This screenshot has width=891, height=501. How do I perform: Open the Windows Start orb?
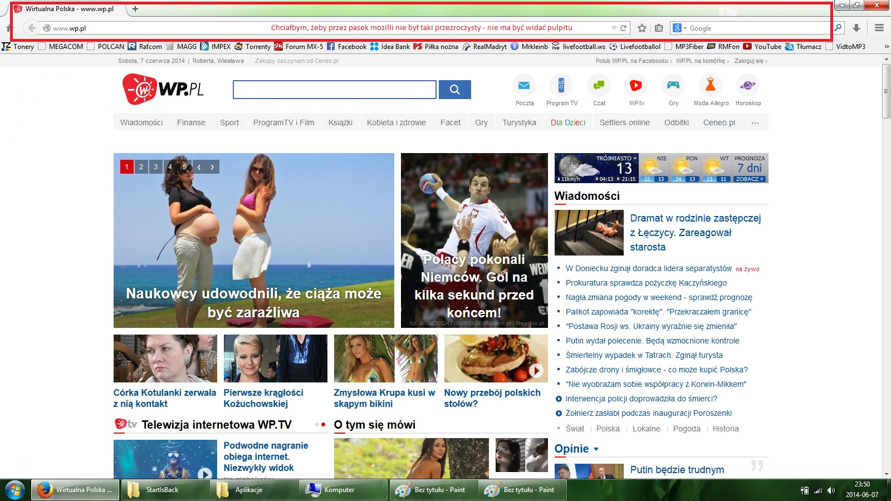15,490
